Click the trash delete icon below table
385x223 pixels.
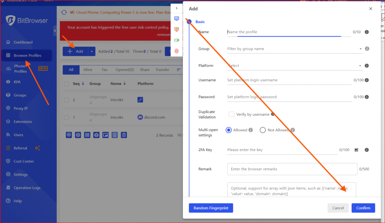(124, 135)
